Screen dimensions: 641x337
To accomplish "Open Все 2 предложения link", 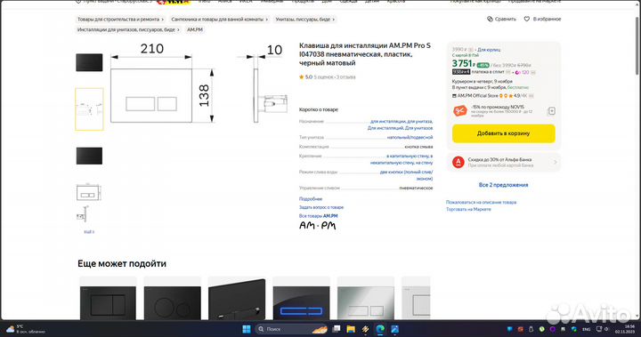I will pos(503,185).
